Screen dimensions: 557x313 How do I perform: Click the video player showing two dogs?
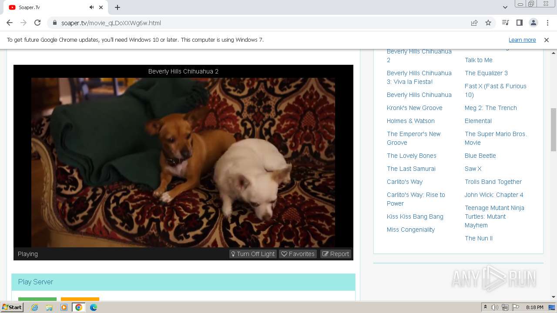click(183, 163)
